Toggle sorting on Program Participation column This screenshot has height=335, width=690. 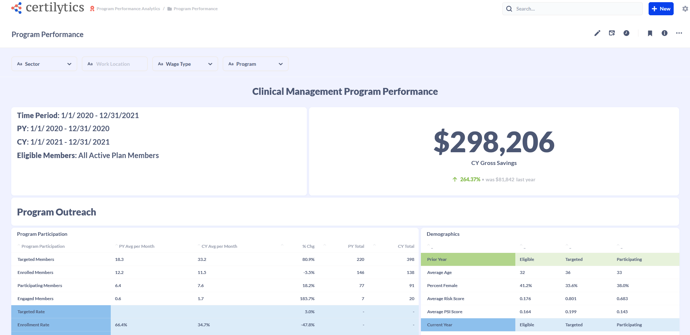point(43,246)
